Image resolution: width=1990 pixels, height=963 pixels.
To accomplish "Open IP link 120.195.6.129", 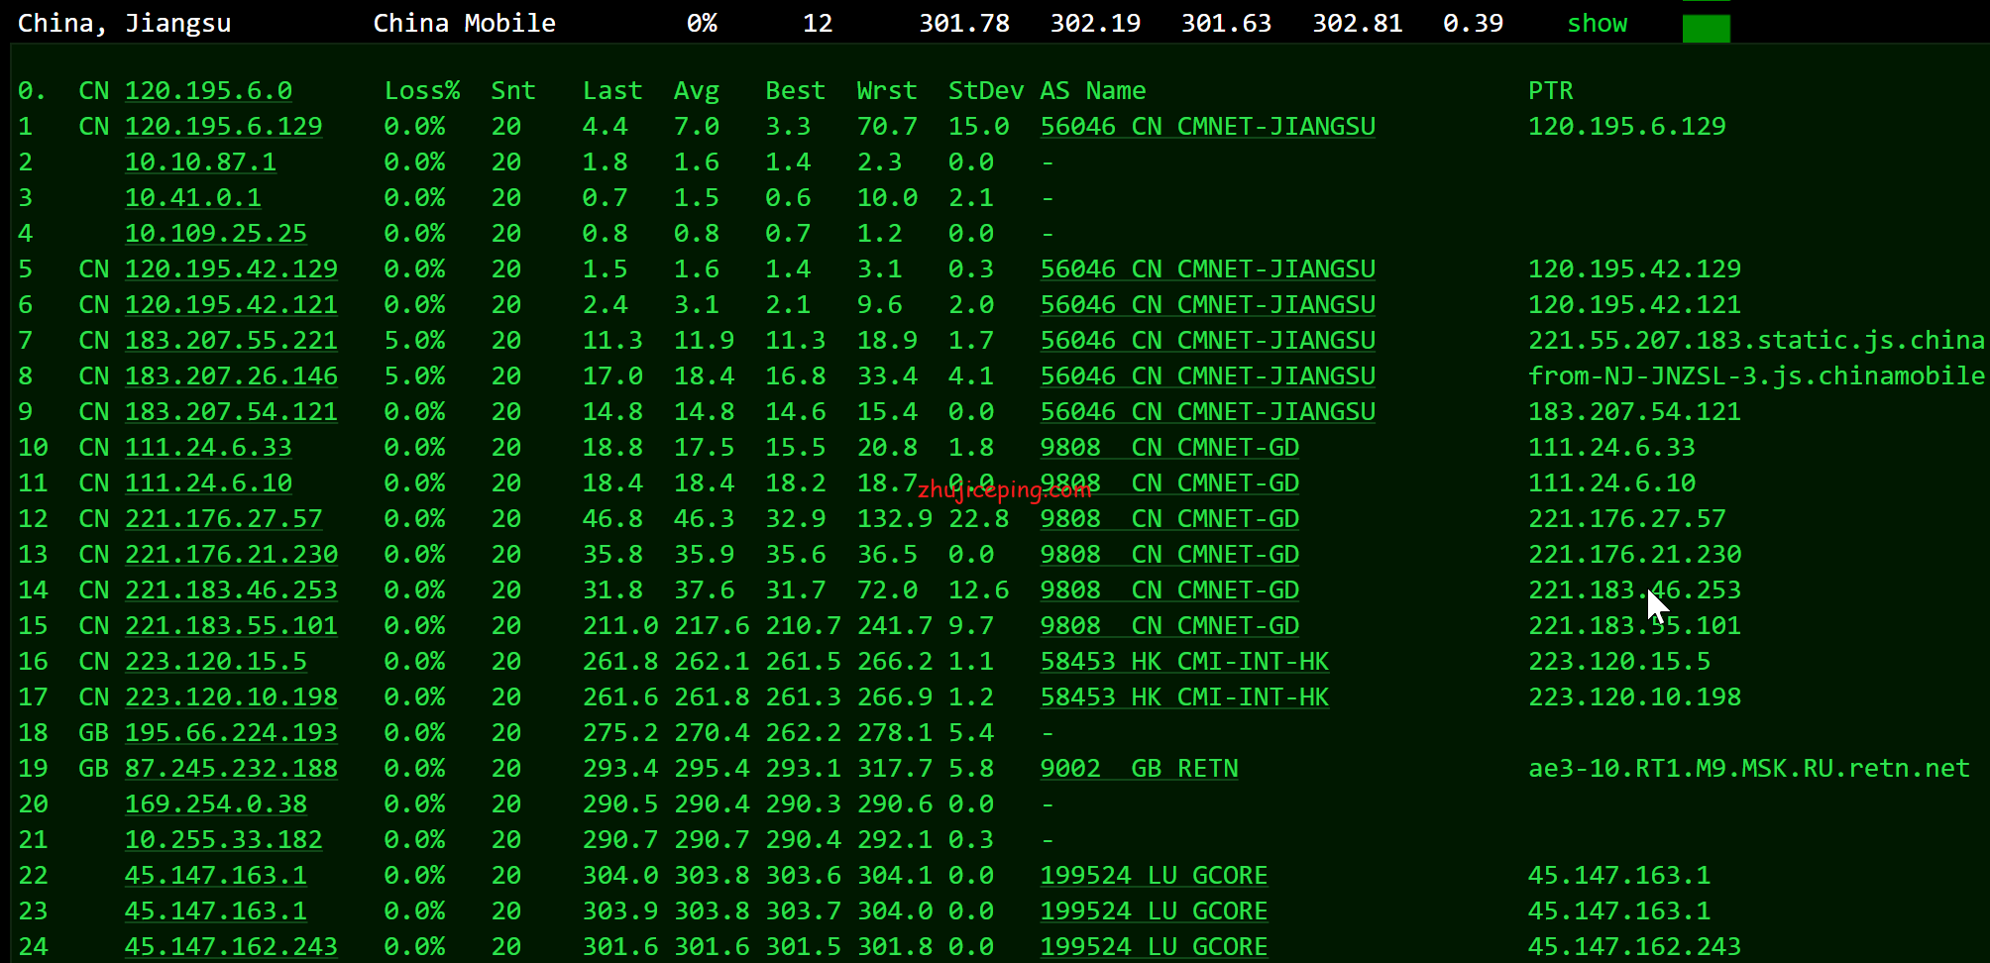I will pos(223,127).
